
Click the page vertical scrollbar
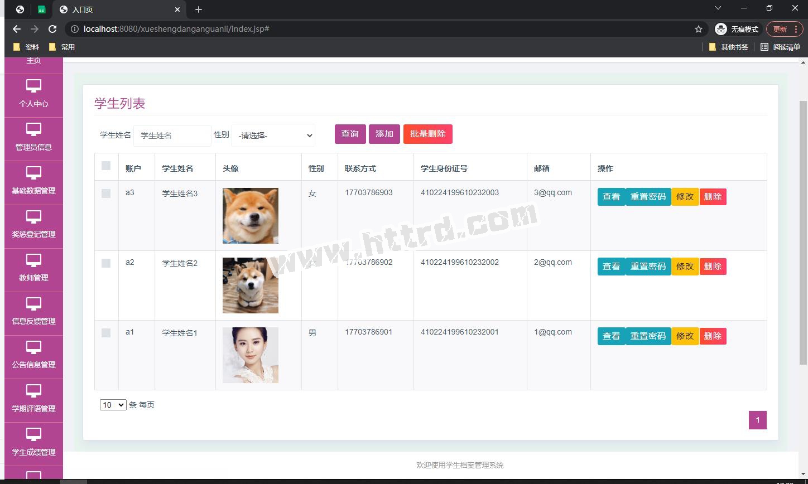(803, 233)
